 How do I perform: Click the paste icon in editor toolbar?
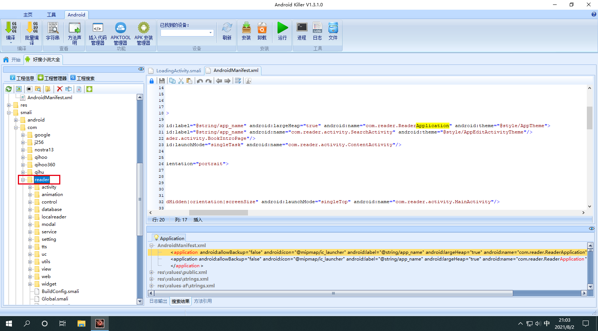[190, 81]
